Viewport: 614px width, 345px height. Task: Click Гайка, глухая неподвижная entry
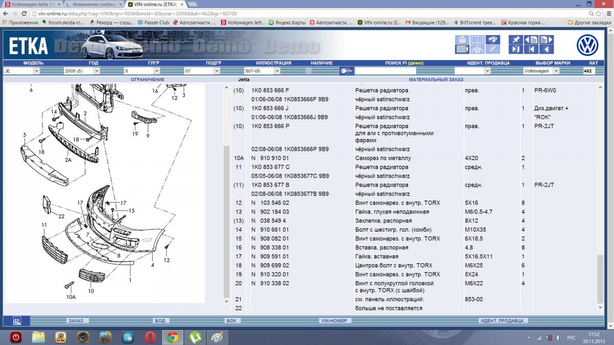392,212
